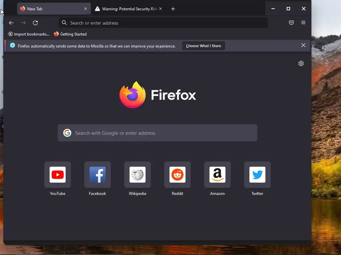Close the Warning: Potential Security Risk tab
The image size is (341, 255).
coord(160,9)
